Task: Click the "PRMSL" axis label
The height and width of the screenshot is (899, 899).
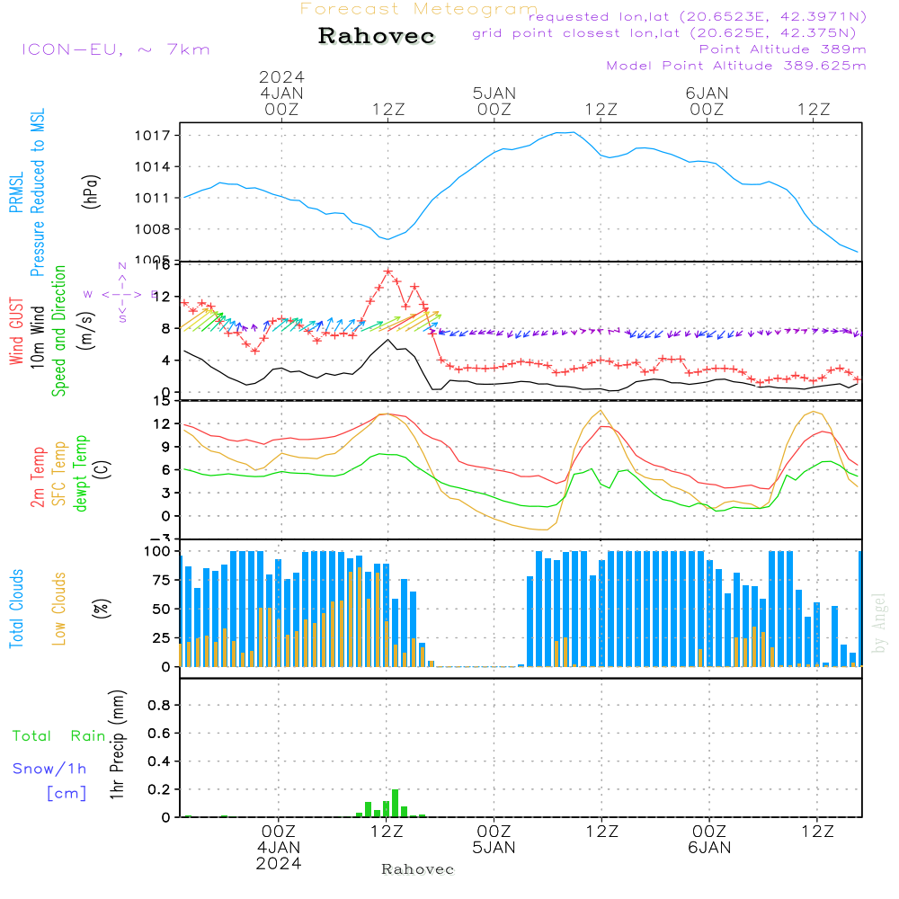Action: [16, 192]
